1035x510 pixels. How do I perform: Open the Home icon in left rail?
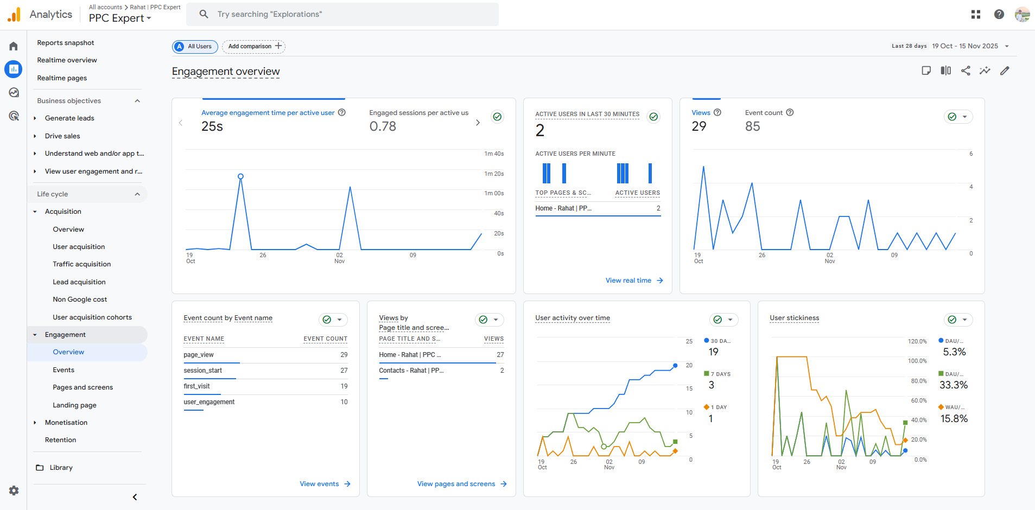[x=14, y=46]
